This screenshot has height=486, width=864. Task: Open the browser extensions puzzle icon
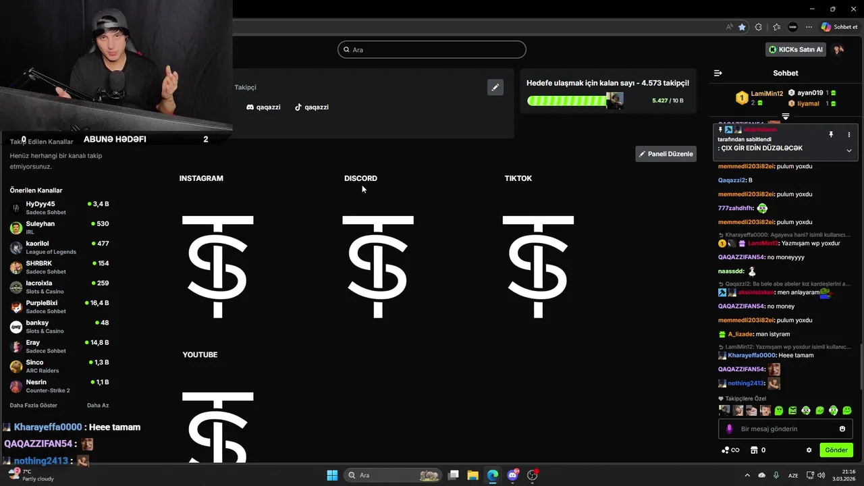click(759, 27)
